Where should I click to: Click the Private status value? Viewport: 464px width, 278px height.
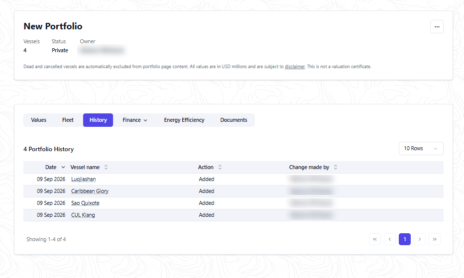(60, 50)
